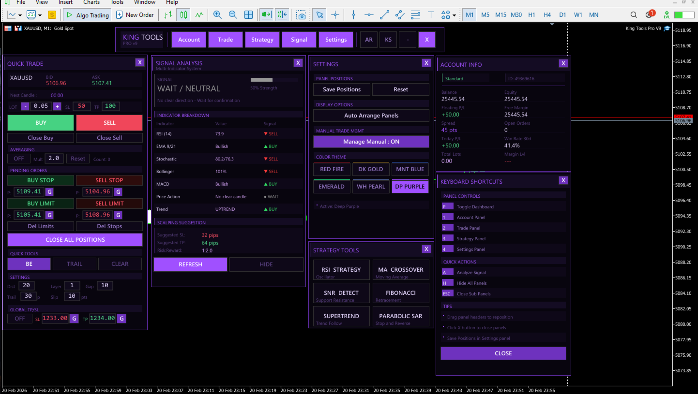Open the Charts menu
Viewport: 698px width, 394px height.
pyautogui.click(x=91, y=2)
